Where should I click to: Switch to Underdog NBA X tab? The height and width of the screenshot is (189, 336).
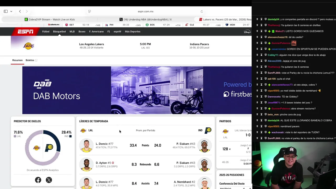click(x=145, y=19)
